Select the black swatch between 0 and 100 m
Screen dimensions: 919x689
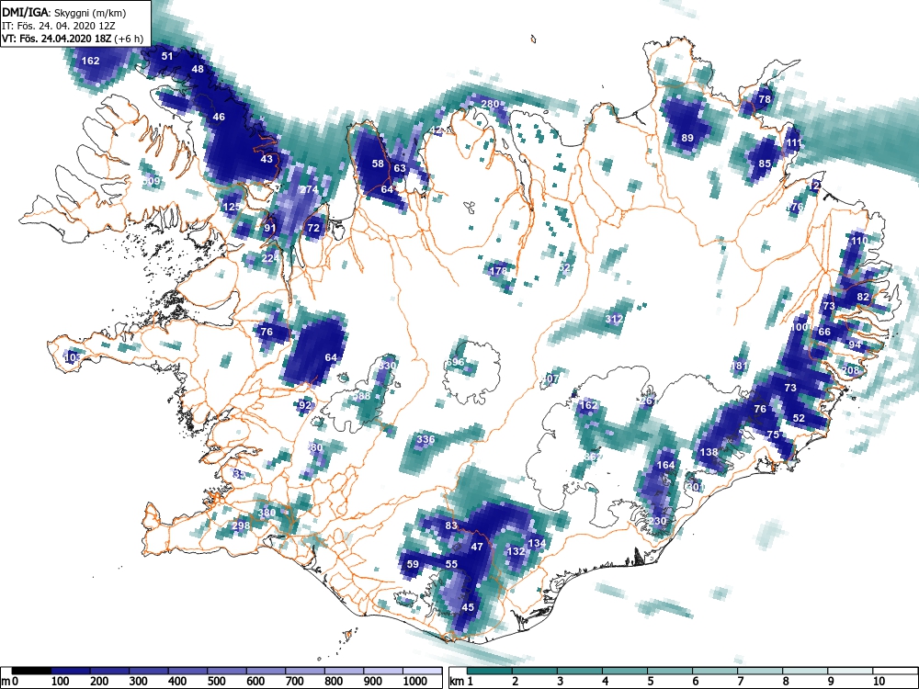pos(31,671)
